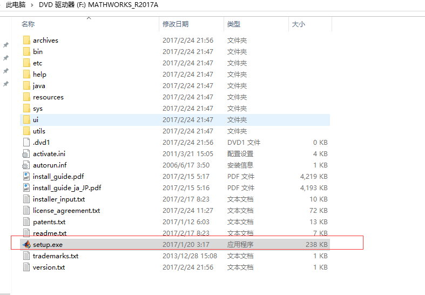Sort files by 名称 column header

point(28,24)
